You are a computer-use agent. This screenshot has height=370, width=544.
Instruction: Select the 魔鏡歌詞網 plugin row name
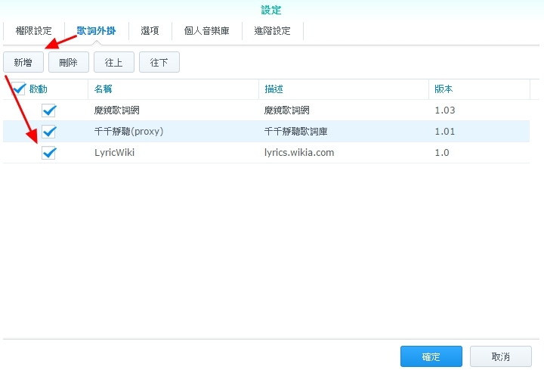click(117, 110)
